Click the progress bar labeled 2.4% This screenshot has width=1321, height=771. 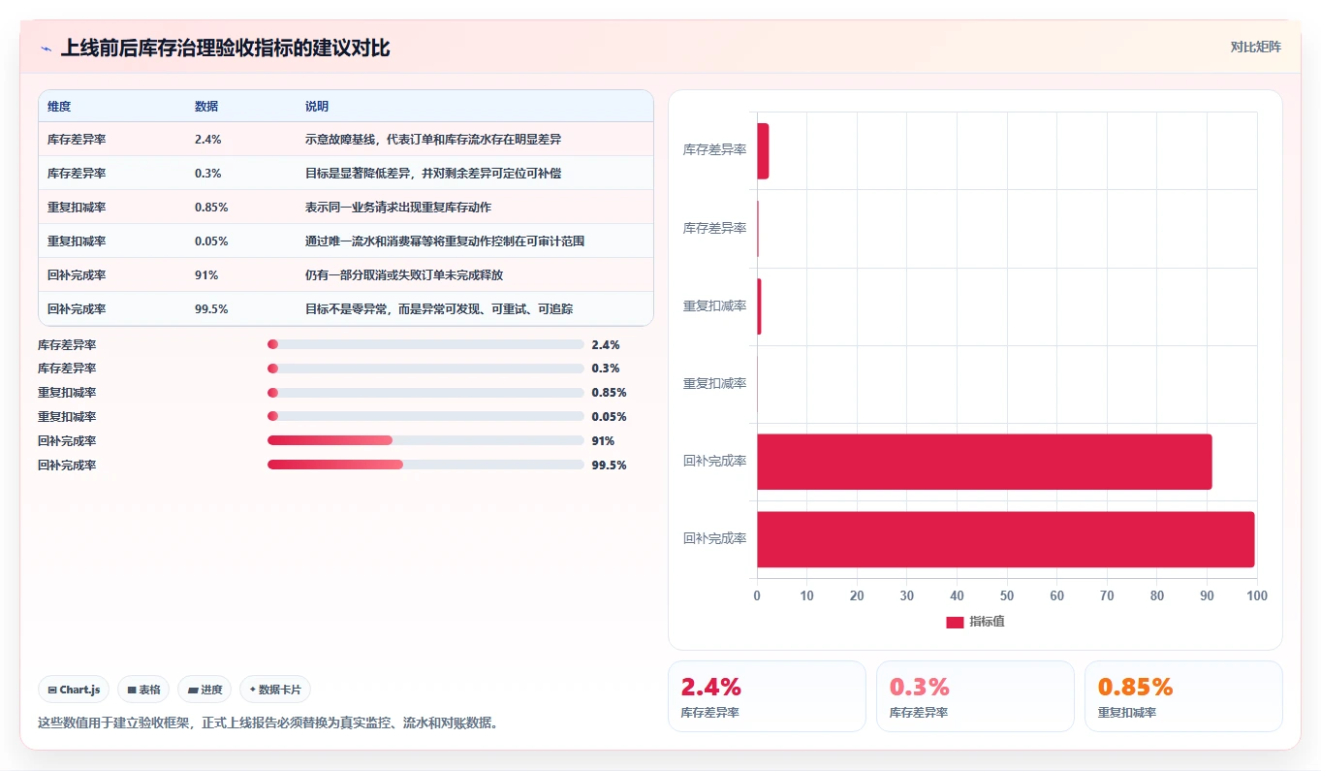(x=425, y=344)
